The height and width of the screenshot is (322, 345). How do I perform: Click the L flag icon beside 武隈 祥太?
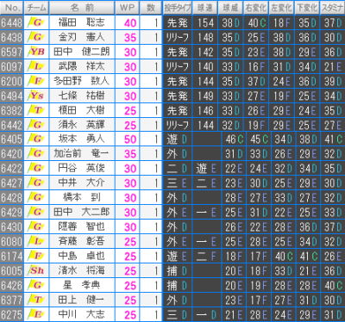(36, 66)
